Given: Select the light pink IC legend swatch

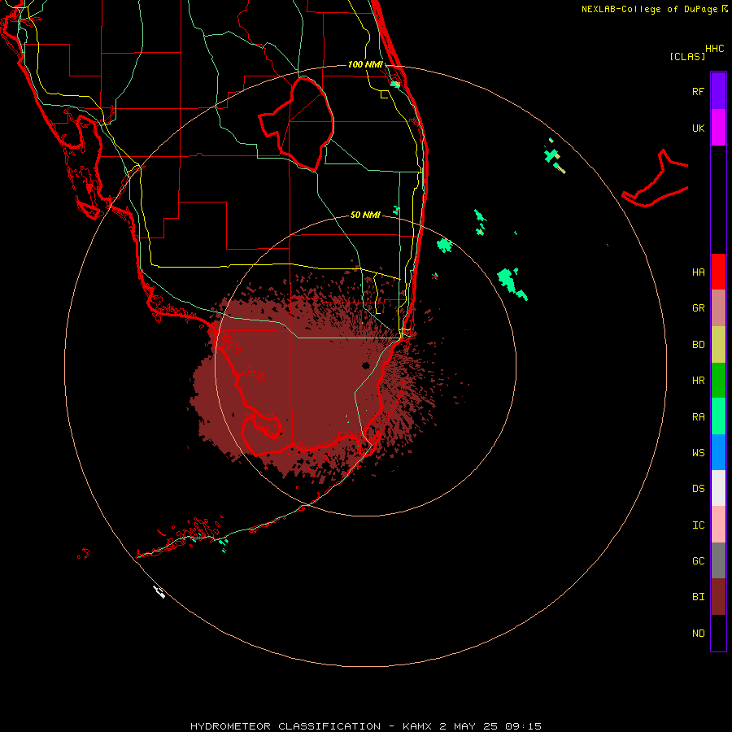Looking at the screenshot, I should (x=718, y=525).
